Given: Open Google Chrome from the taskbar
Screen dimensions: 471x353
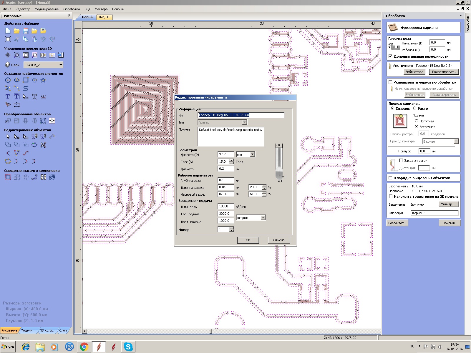Looking at the screenshot, I should tap(84, 347).
